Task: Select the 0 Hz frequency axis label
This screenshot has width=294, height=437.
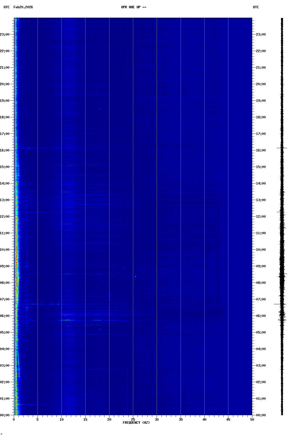Action: 14,420
